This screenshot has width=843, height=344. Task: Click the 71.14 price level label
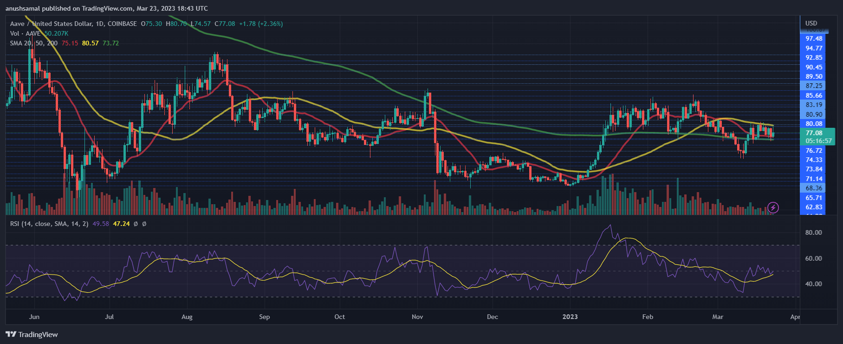tap(814, 179)
